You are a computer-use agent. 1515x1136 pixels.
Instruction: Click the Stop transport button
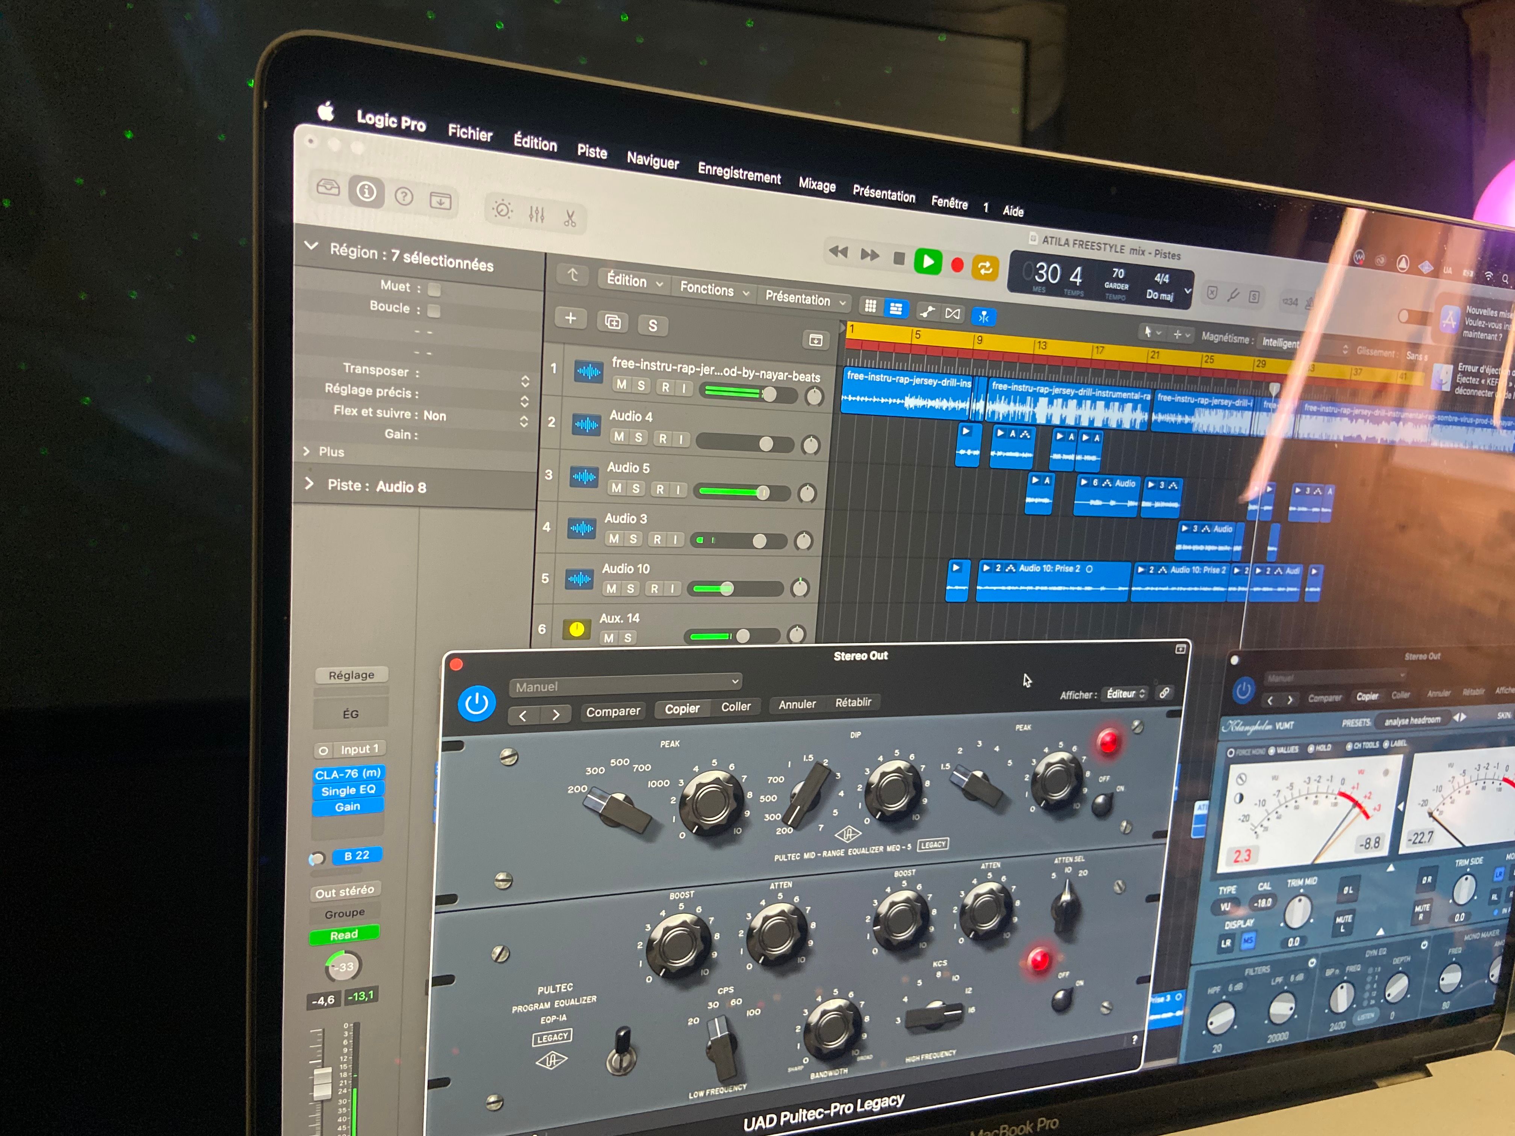(899, 258)
